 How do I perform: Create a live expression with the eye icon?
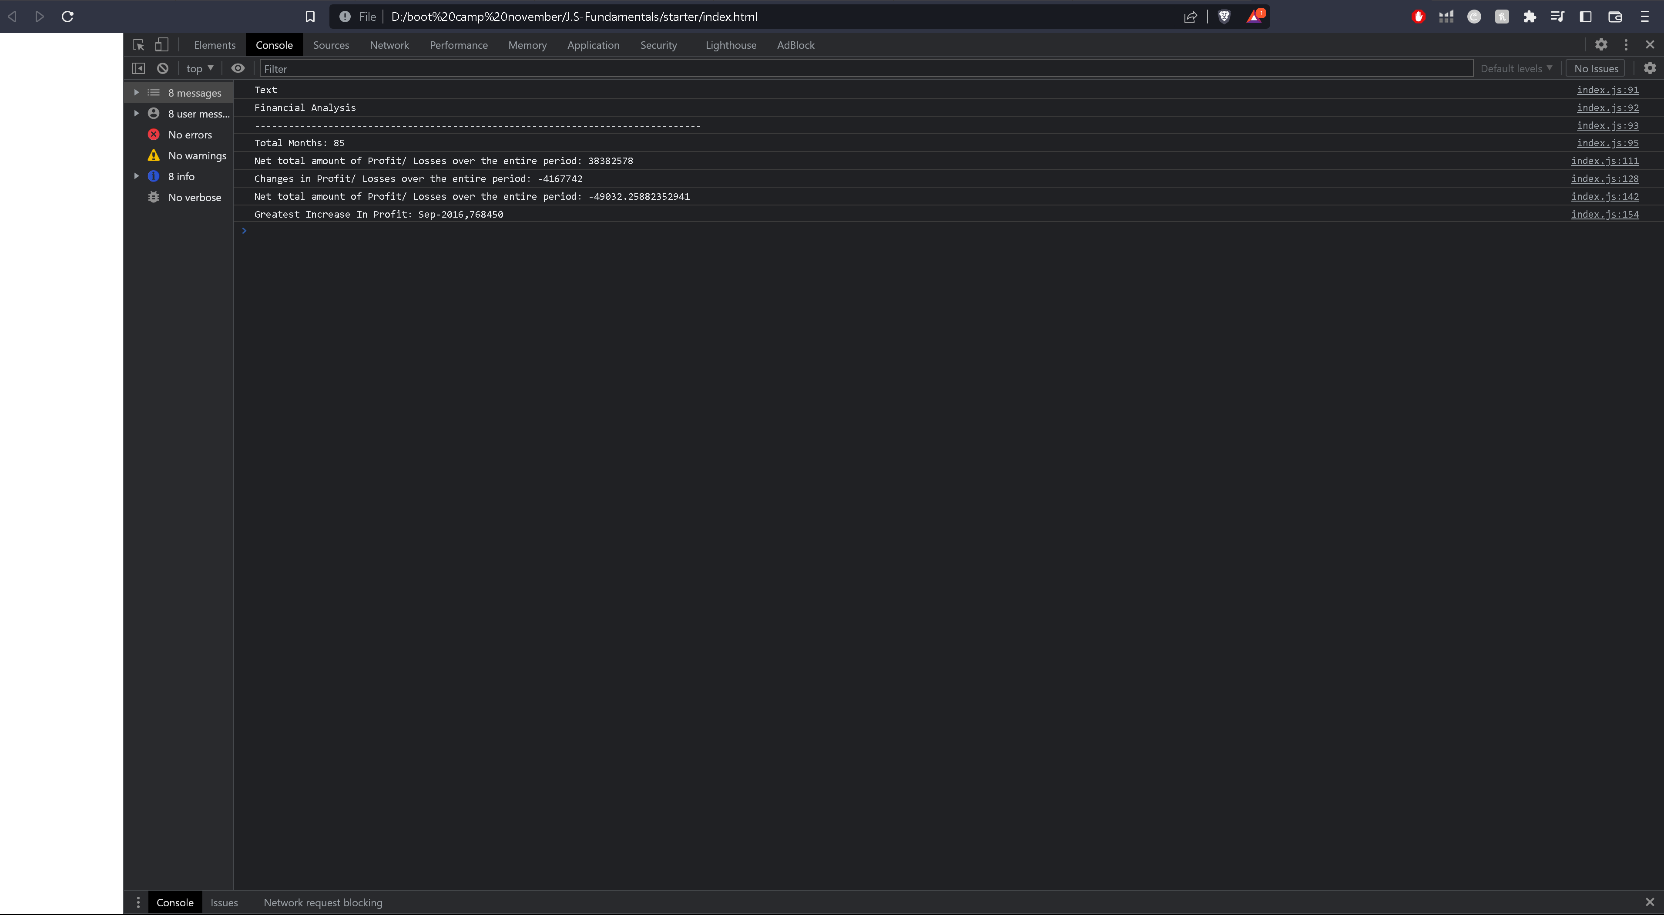click(x=238, y=68)
